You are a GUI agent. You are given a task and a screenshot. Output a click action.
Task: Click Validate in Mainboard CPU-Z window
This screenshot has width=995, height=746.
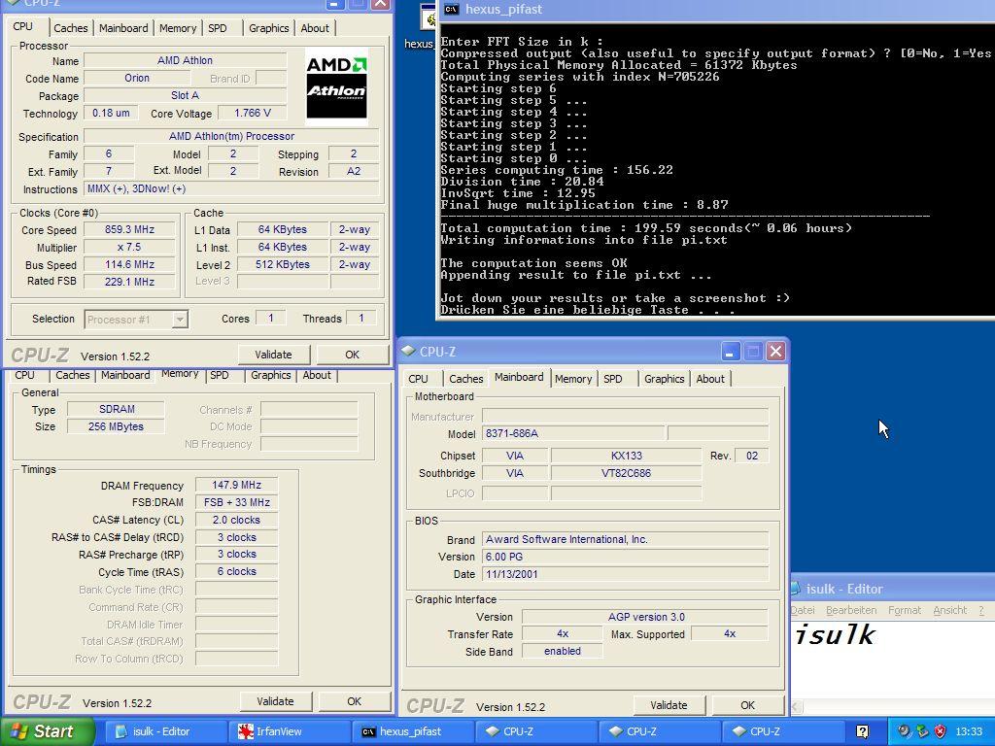pyautogui.click(x=669, y=705)
